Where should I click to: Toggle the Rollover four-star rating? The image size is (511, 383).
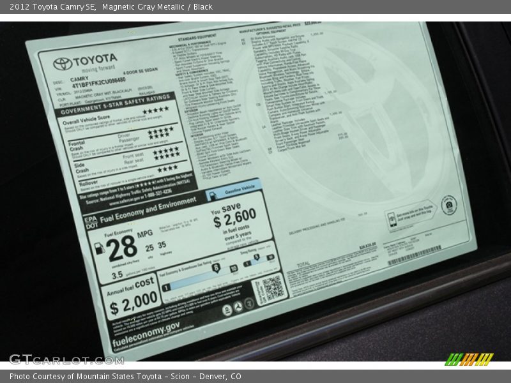point(166,170)
